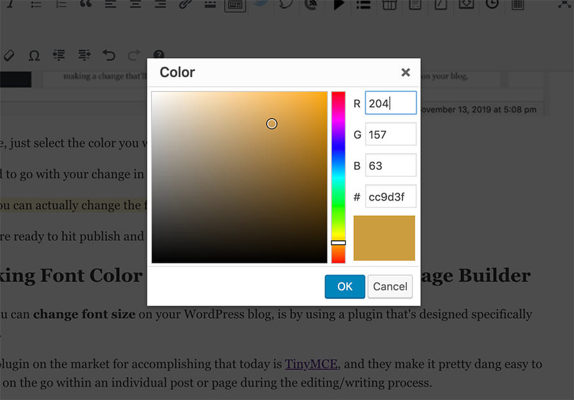Edit the hex color value field

pyautogui.click(x=390, y=196)
